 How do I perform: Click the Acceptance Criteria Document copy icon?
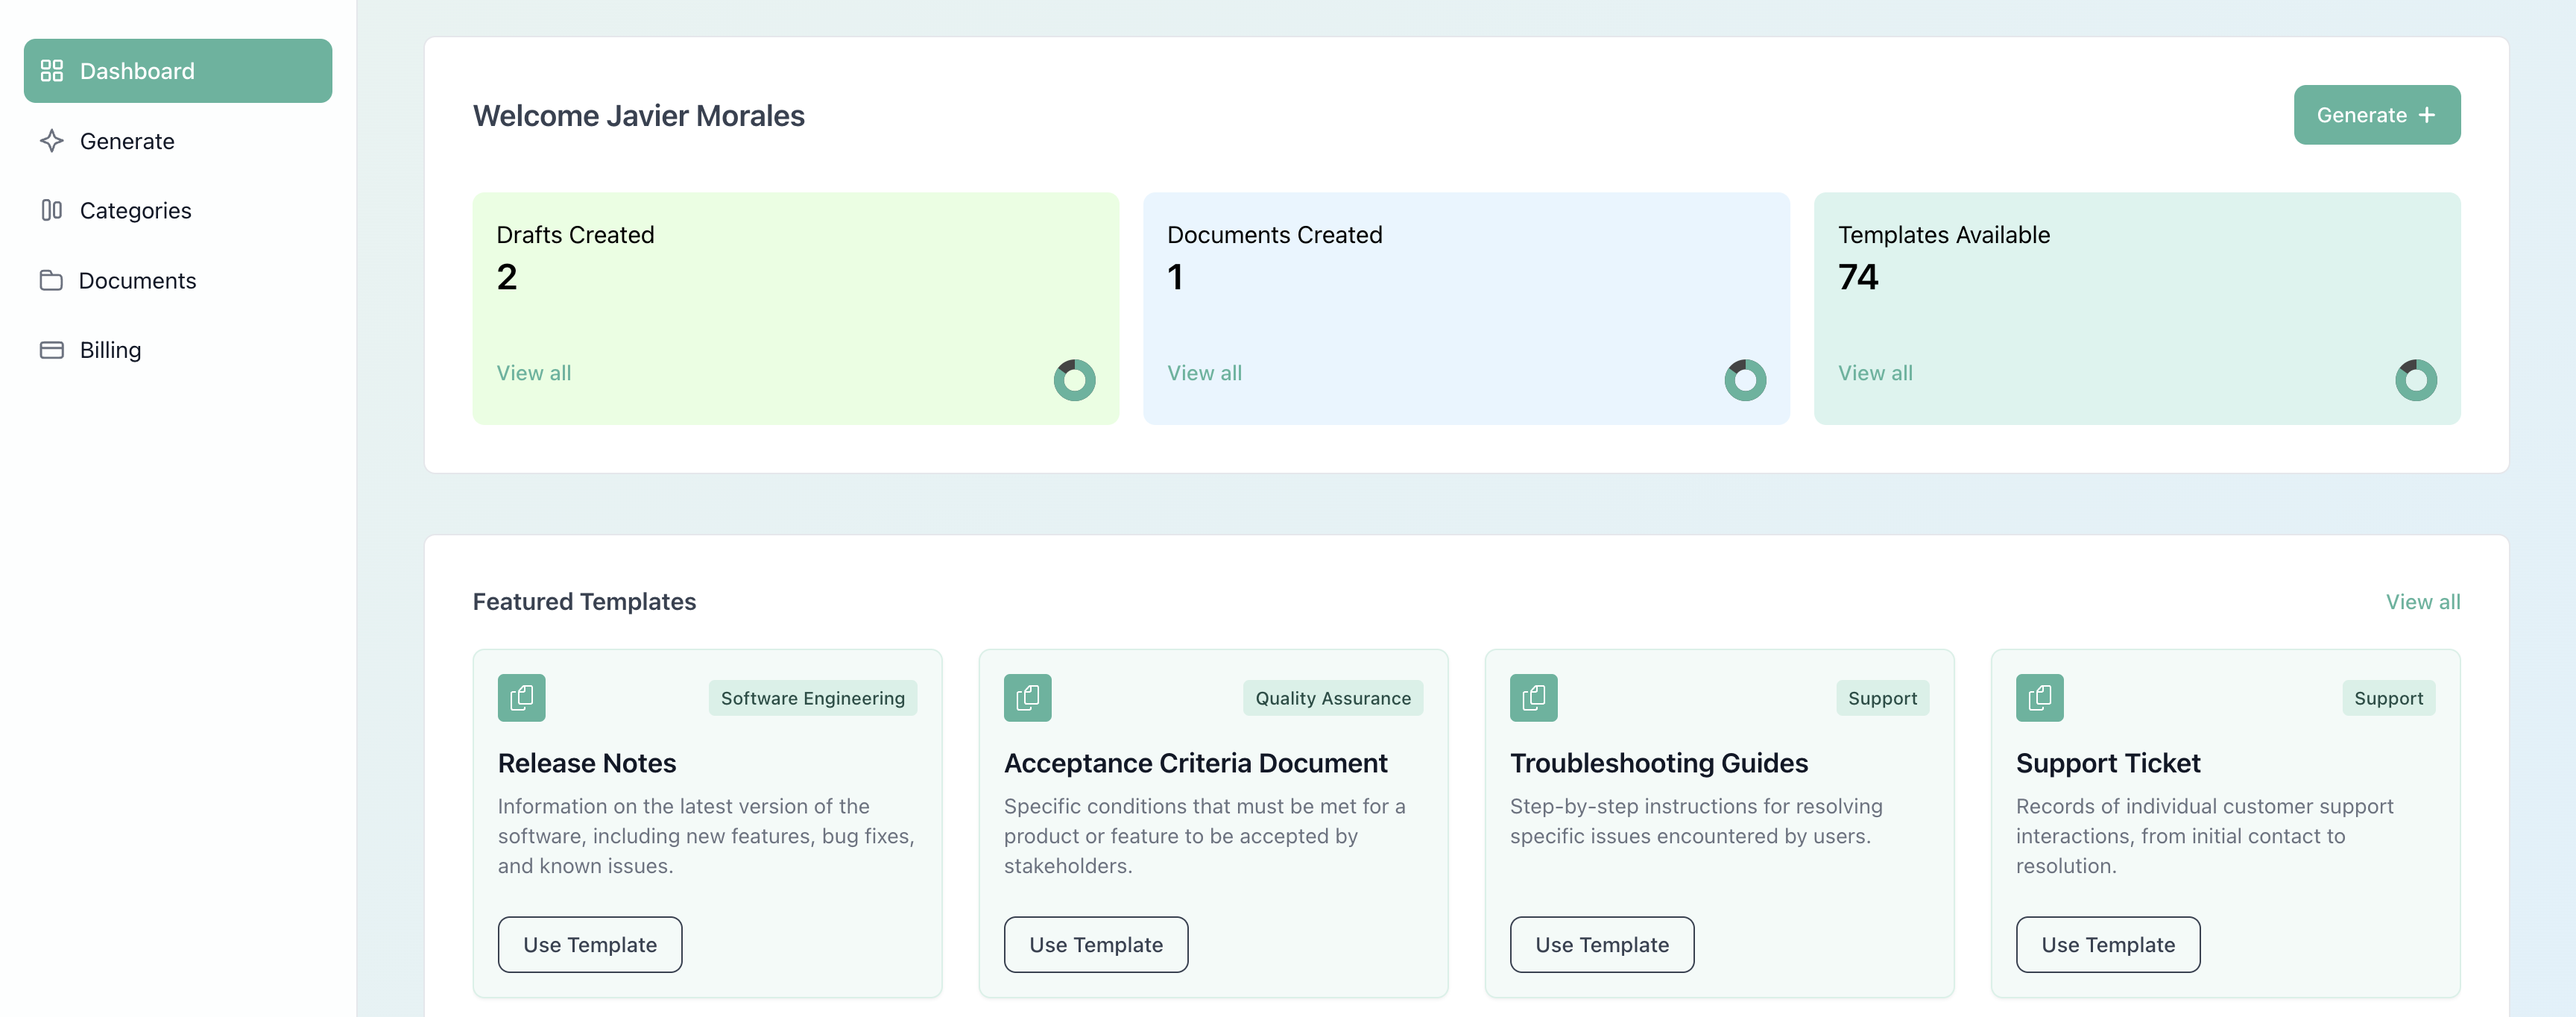[1027, 697]
